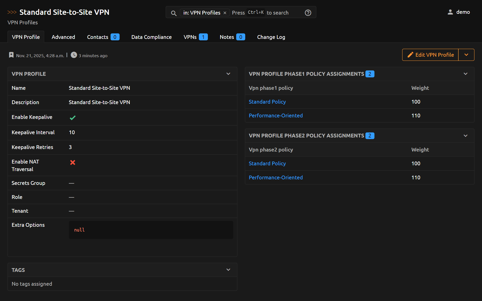Click the search magnifier icon
Screen dimensions: 482x301
(x=173, y=13)
